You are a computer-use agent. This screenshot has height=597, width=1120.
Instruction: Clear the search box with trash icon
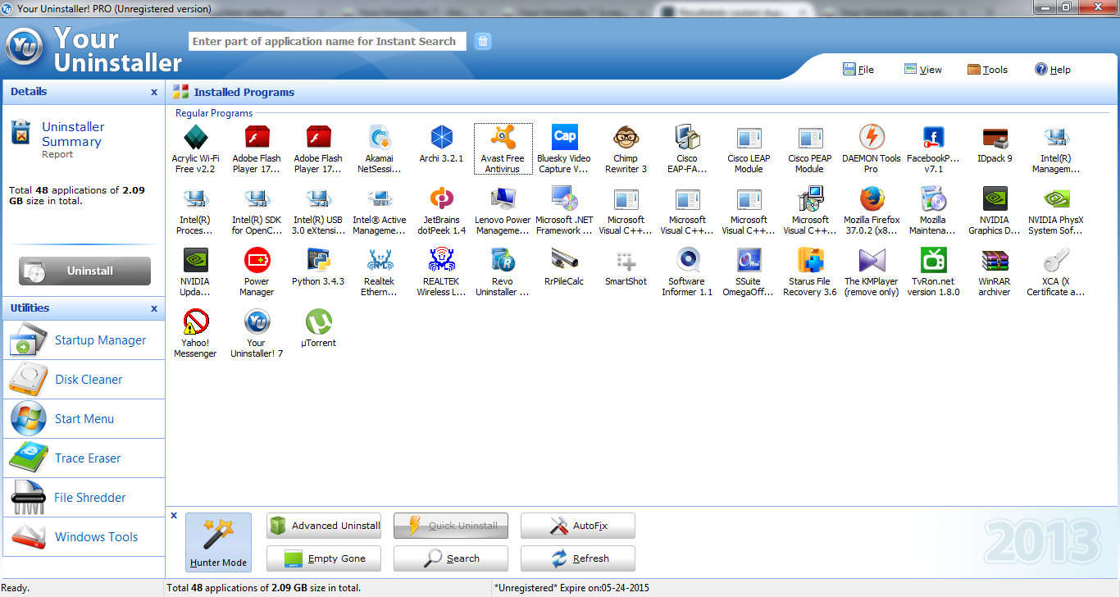pos(483,41)
